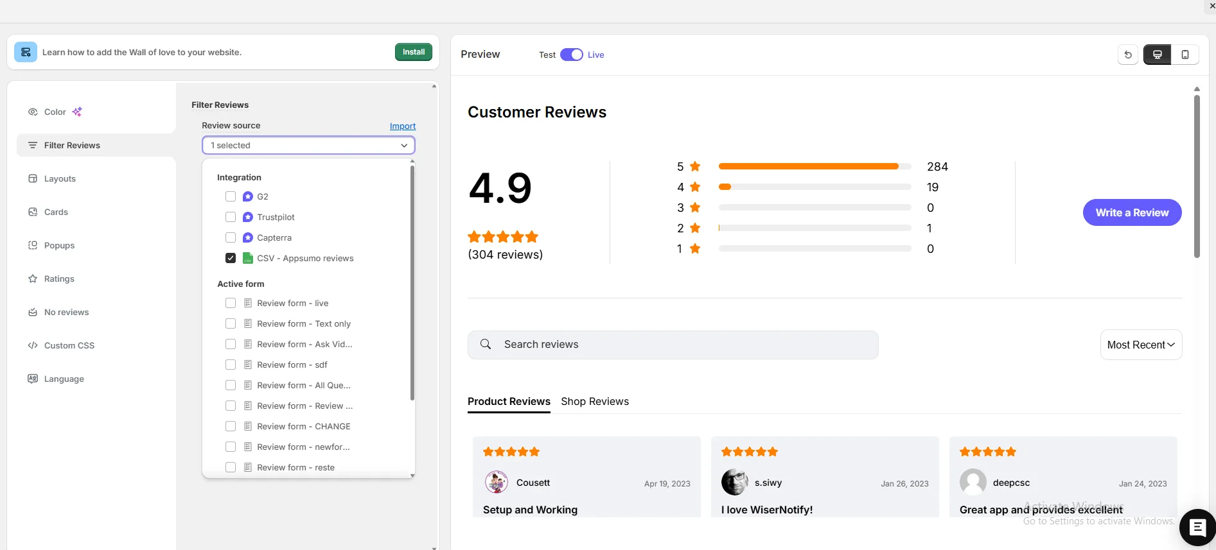Click the Popups sidebar icon
The height and width of the screenshot is (550, 1216).
(x=33, y=245)
